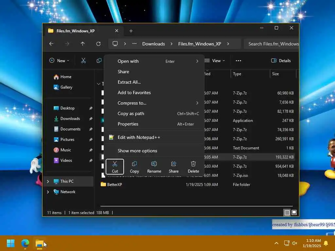Viewport: 335px width, 251px height.
Task: Expand Network in sidebar
Action: point(48,192)
